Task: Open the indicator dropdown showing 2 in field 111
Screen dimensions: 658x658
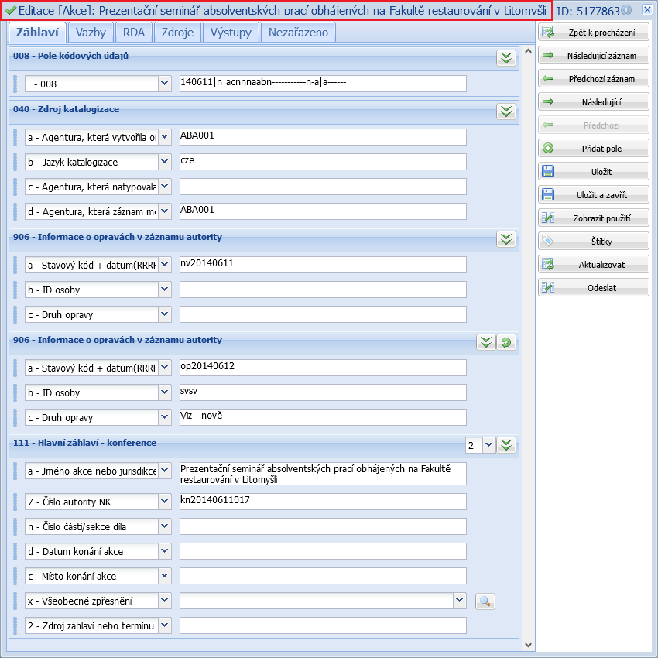Action: point(488,445)
